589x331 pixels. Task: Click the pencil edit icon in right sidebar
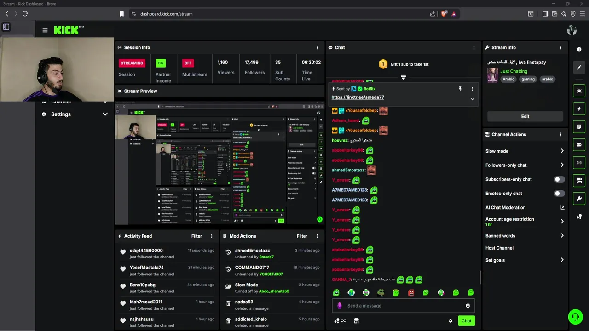point(579,68)
